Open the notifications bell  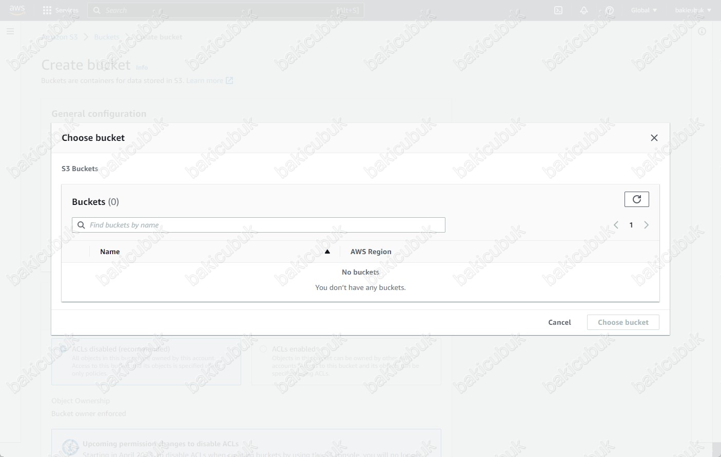tap(584, 10)
